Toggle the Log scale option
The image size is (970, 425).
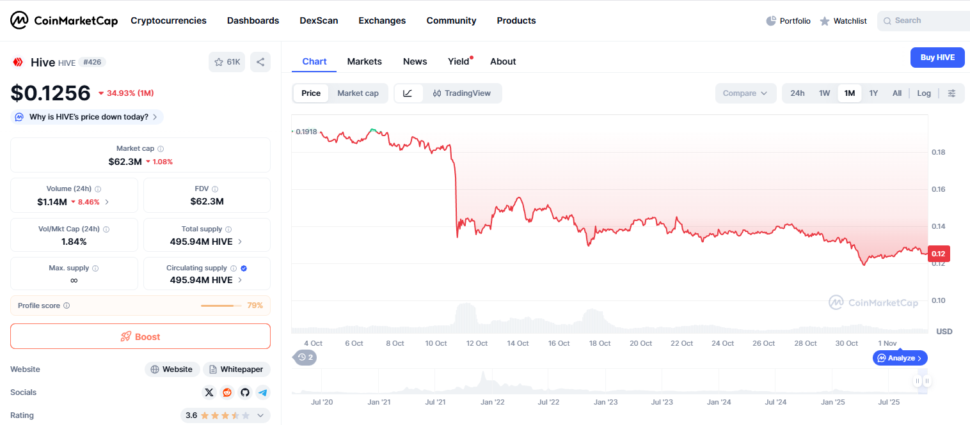click(x=923, y=93)
